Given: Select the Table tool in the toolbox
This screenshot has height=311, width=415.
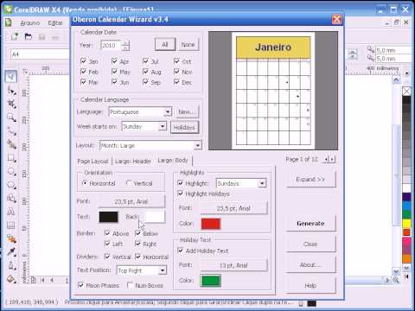Looking at the screenshot, I should pyautogui.click(x=11, y=225).
